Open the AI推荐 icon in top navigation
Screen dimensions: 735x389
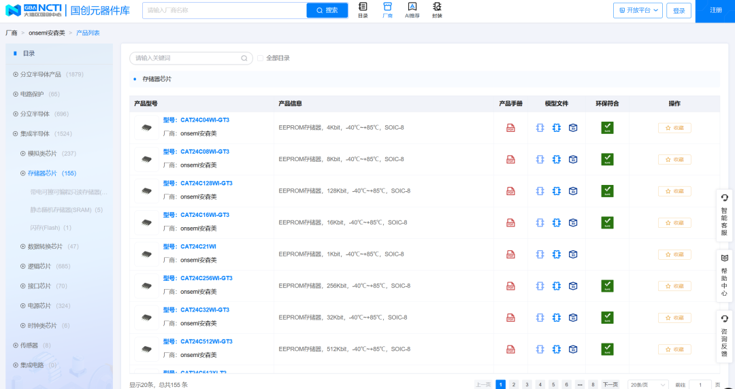pyautogui.click(x=412, y=10)
